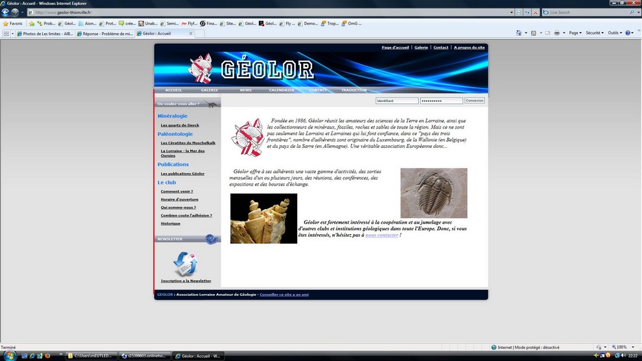Open the zoom level dropdown at 100%
This screenshot has height=361, width=642.
click(x=633, y=347)
